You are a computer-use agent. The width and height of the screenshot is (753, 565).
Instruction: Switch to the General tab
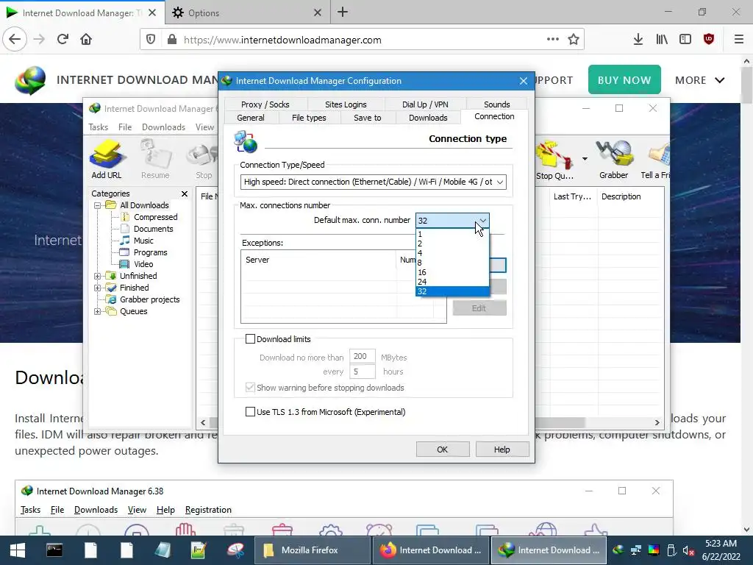tap(250, 118)
